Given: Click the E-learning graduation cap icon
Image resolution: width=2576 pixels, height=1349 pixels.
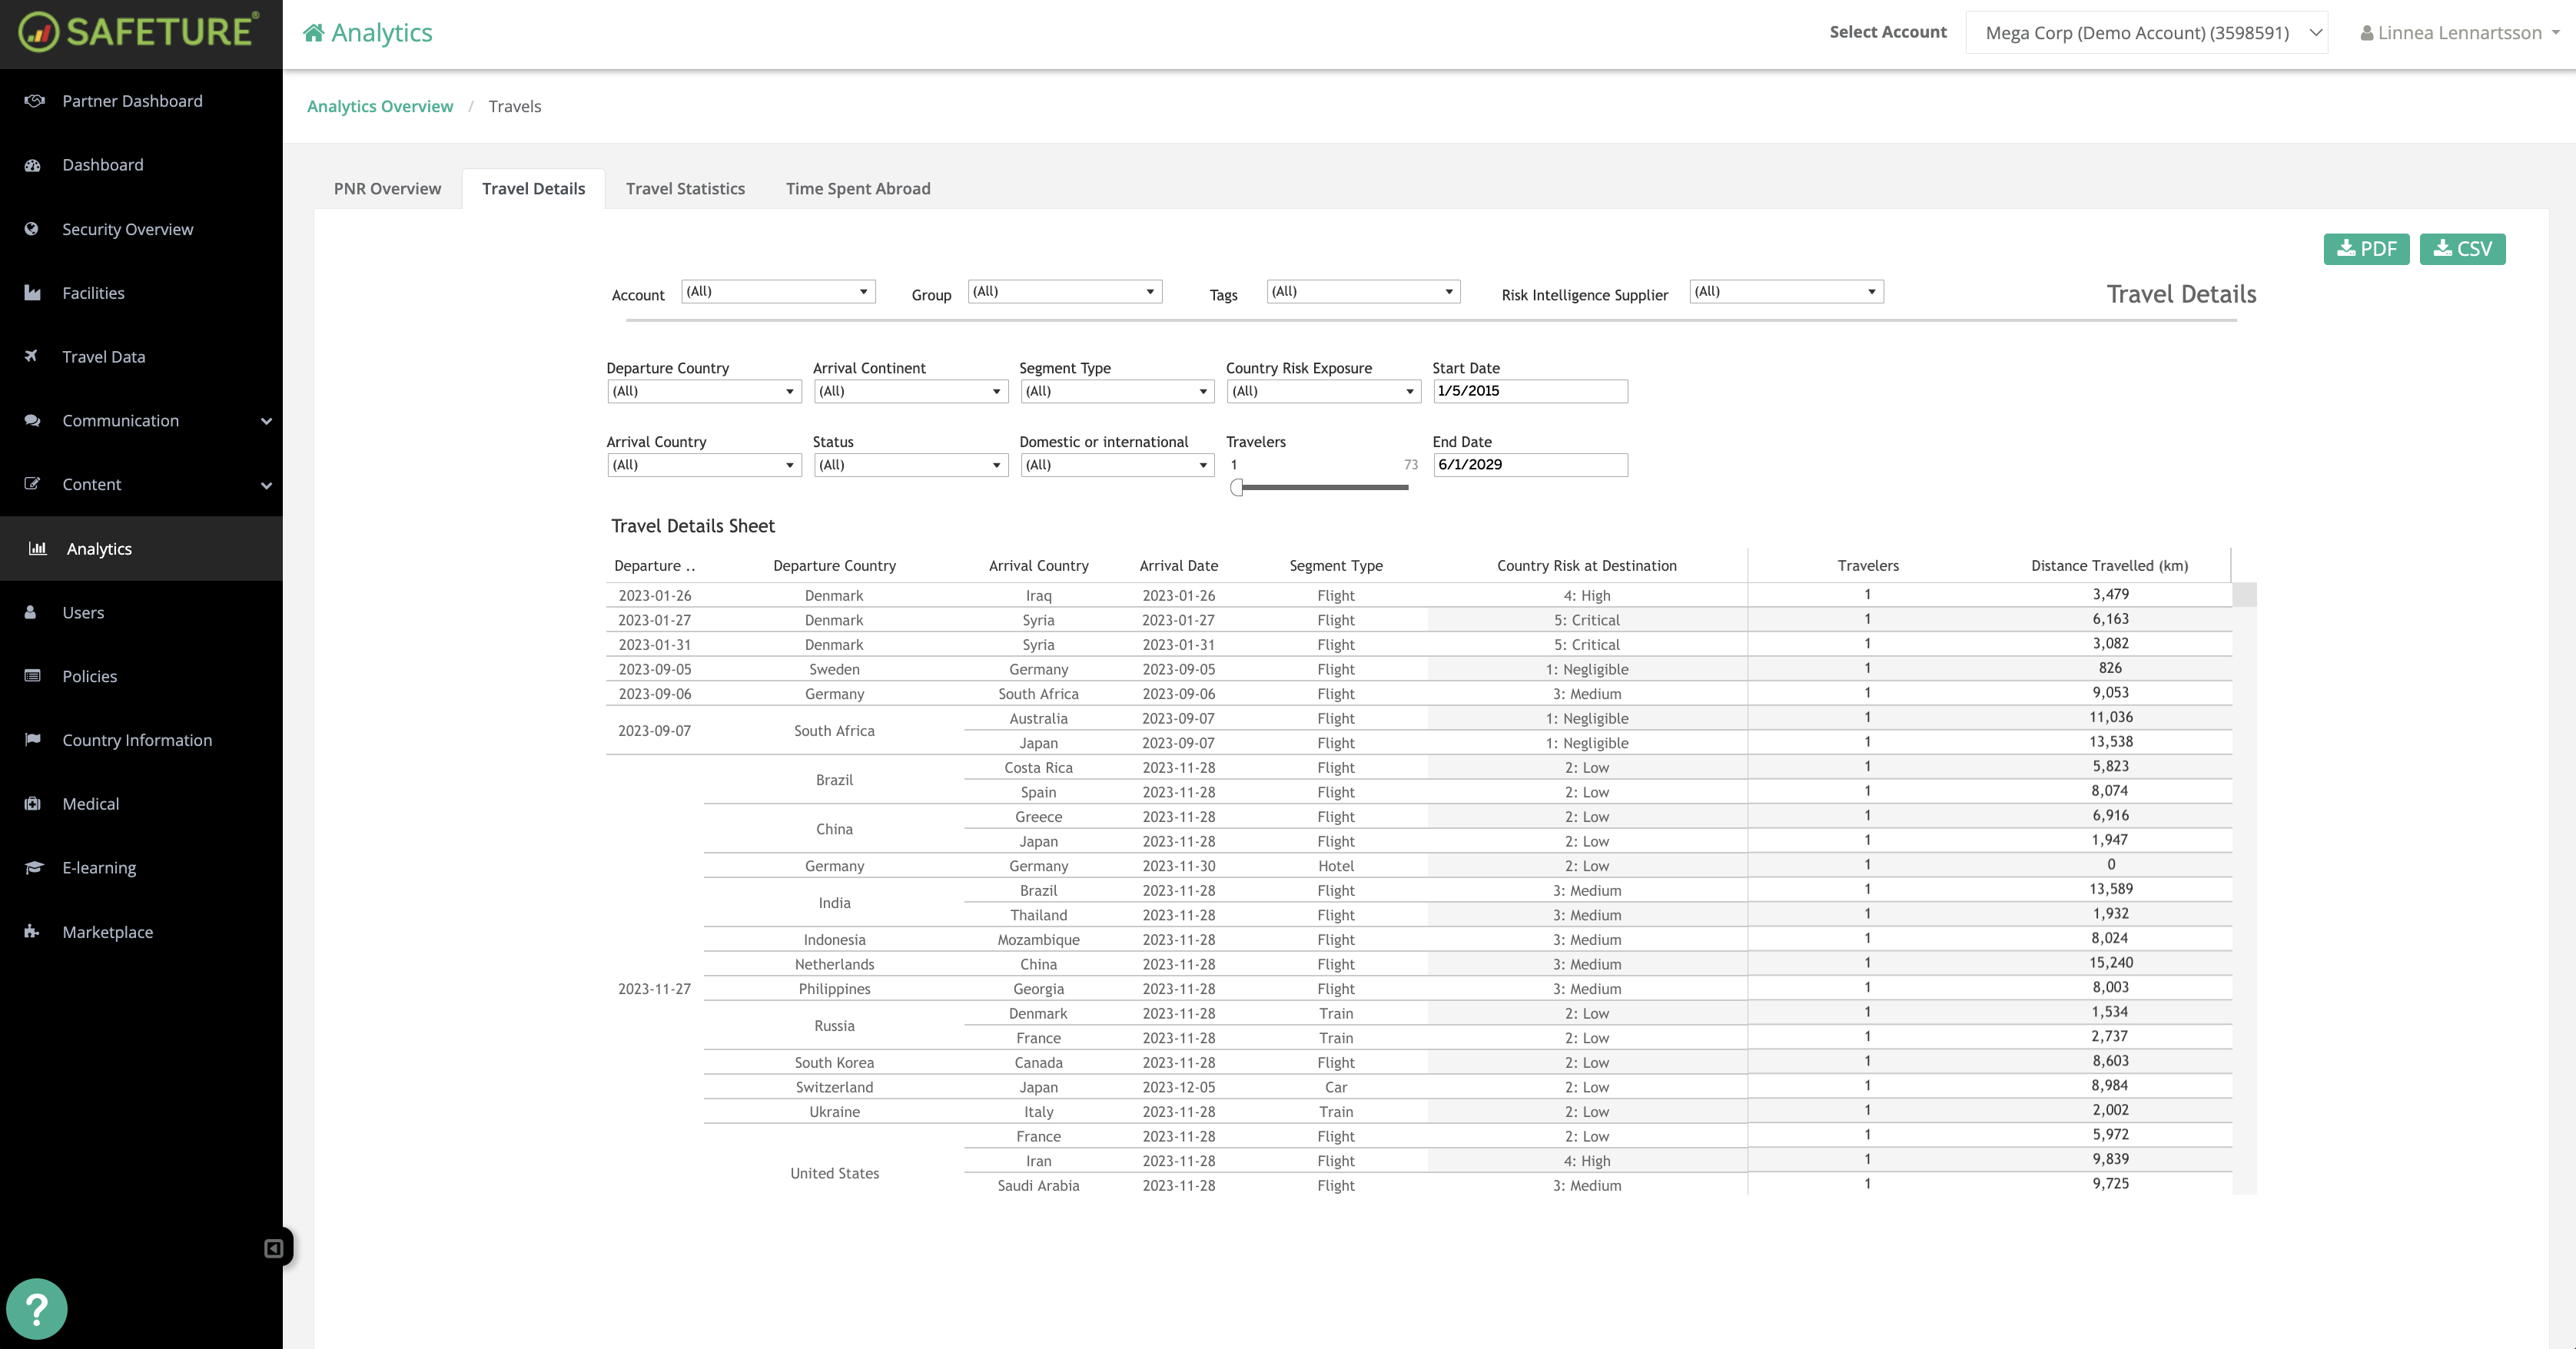Looking at the screenshot, I should point(33,867).
